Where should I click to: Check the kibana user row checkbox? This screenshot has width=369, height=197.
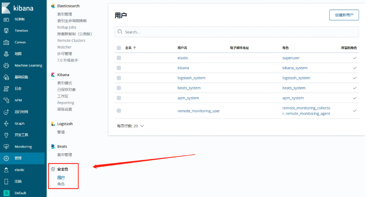pos(119,68)
